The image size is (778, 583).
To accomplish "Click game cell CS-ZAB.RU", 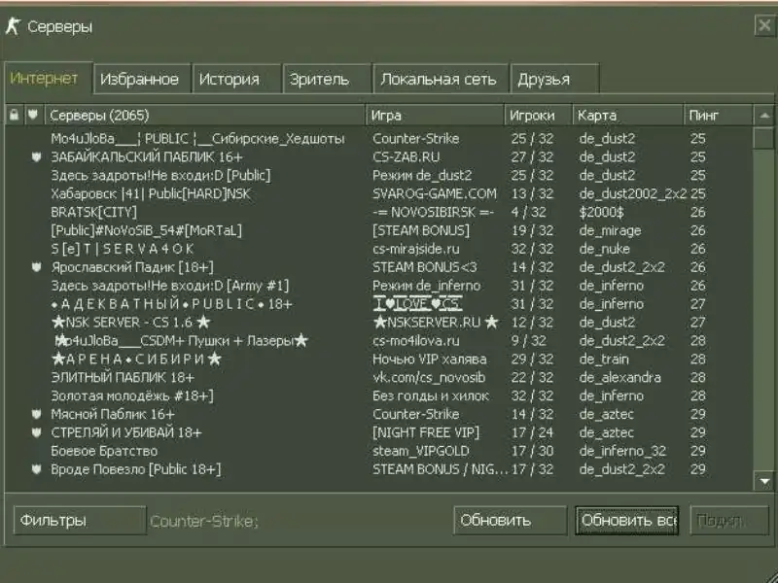I will tap(406, 157).
